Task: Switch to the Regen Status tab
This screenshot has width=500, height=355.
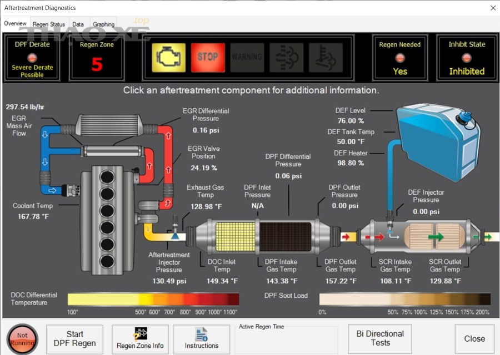Action: pyautogui.click(x=48, y=24)
